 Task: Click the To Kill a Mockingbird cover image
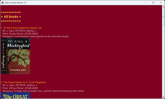16,56
